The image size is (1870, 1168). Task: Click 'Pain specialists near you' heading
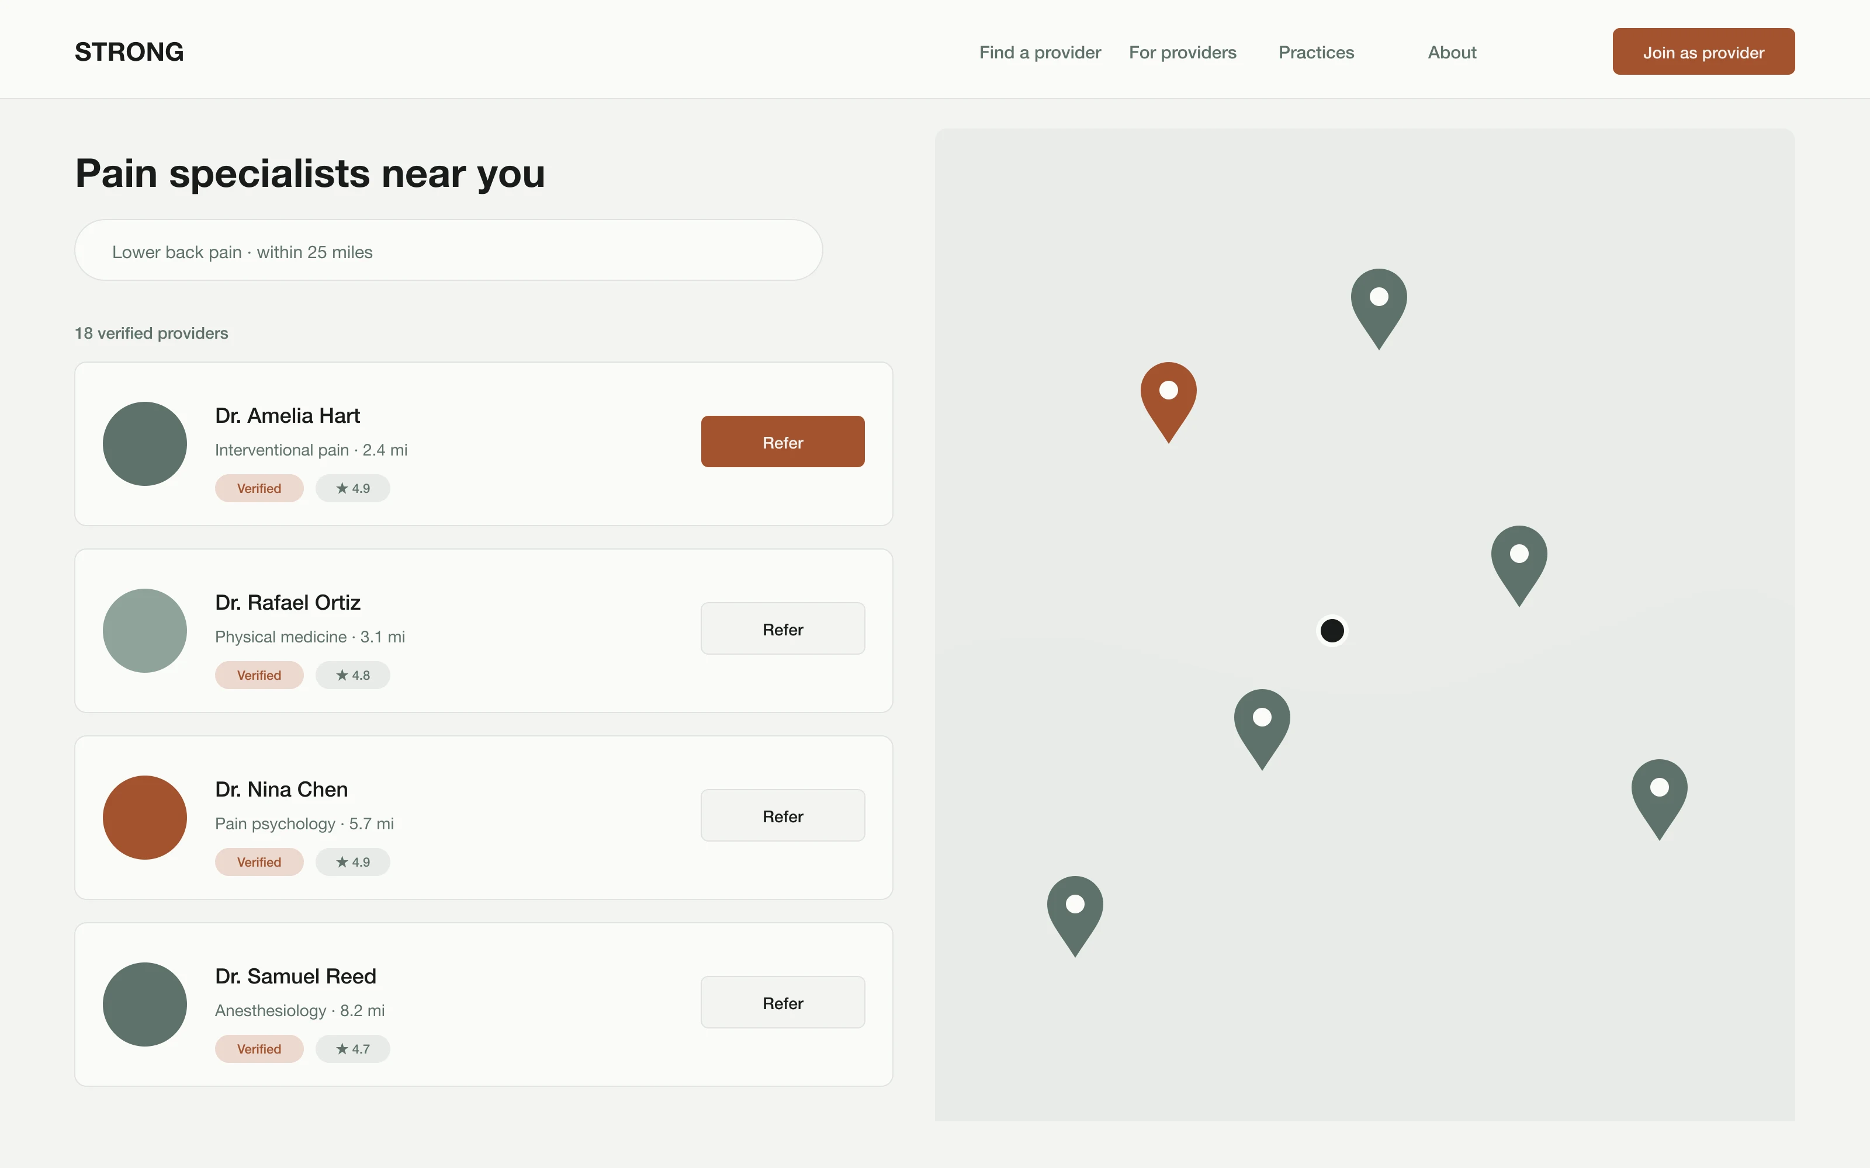tap(310, 173)
